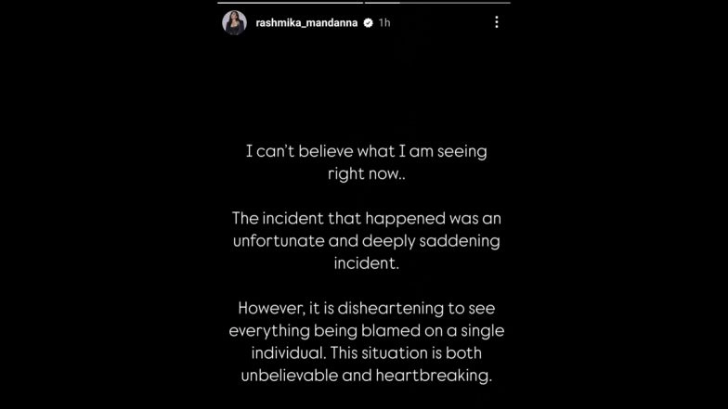This screenshot has height=409, width=728.
Task: Open the three-dot more options menu
Action: [497, 22]
